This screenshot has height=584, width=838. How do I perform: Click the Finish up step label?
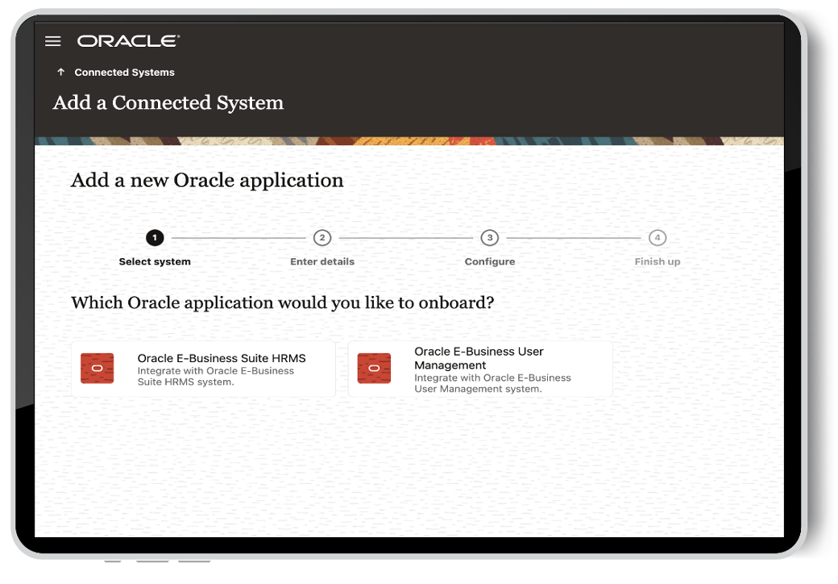click(x=657, y=261)
